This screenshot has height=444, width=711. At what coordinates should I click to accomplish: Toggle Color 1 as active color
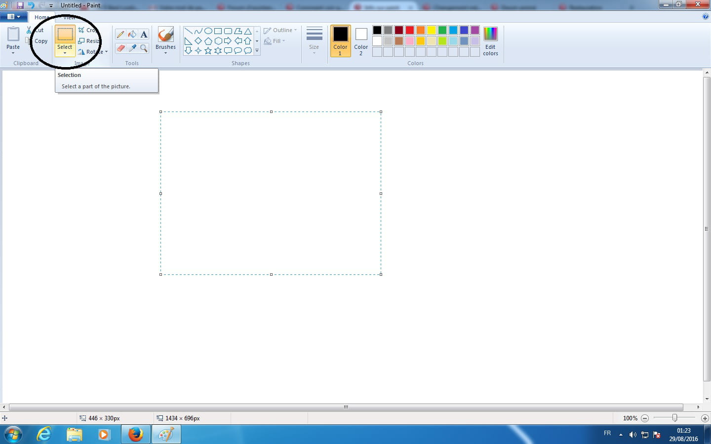(340, 40)
